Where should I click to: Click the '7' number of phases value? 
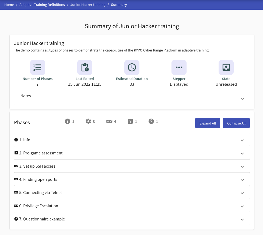[38, 84]
